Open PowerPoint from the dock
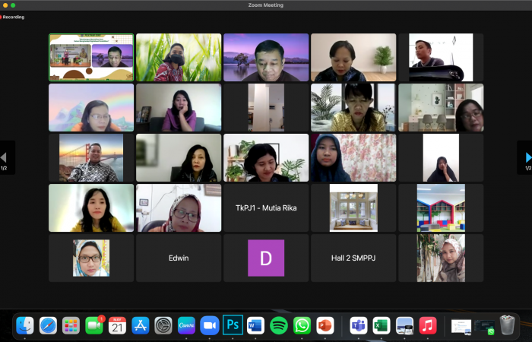 pos(325,326)
